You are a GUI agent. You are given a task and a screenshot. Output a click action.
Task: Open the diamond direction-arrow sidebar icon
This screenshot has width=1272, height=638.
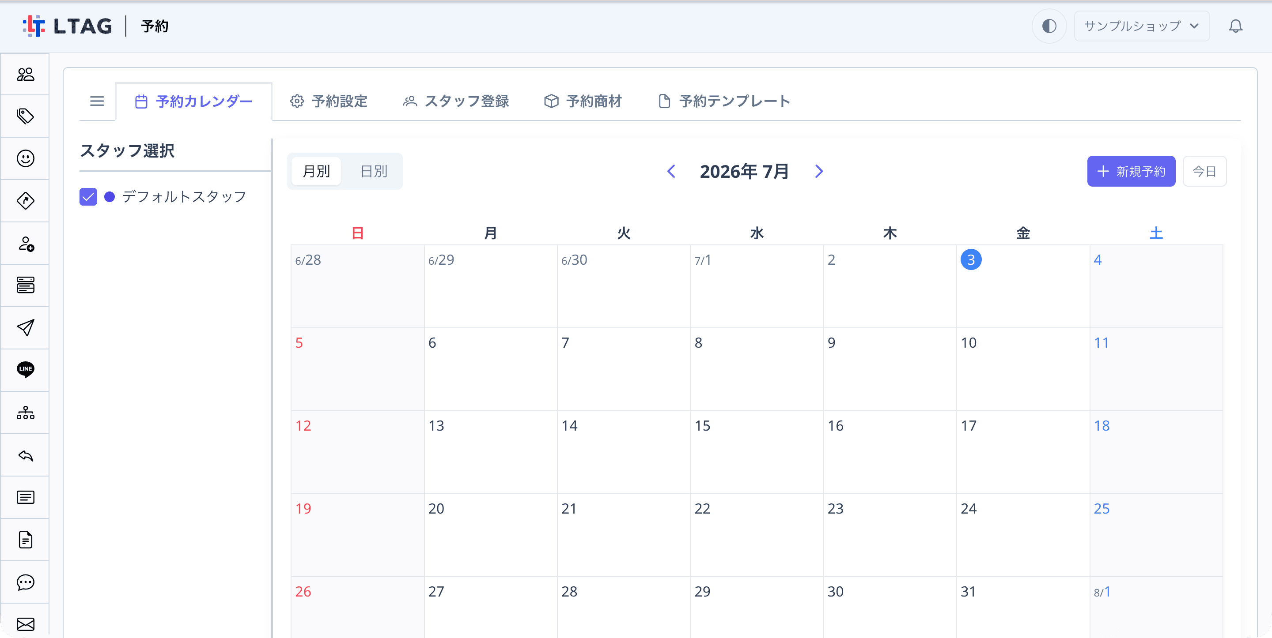click(25, 201)
